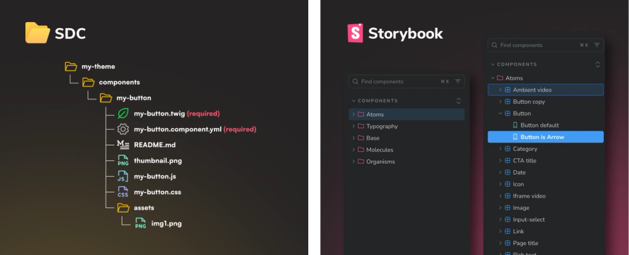Click the ⌘K shortcut hint in the front search
Viewport: 629px width, 255px height.
point(584,45)
